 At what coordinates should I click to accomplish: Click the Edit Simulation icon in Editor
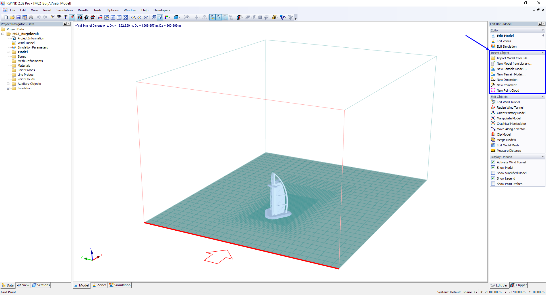493,47
